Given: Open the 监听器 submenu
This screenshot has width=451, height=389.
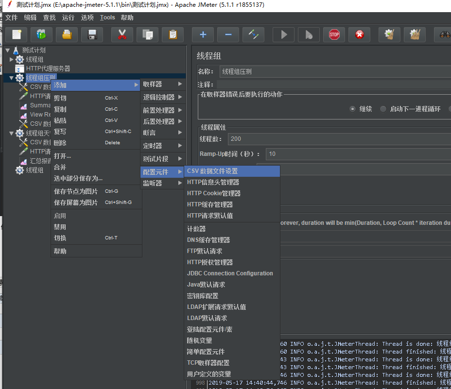Looking at the screenshot, I should click(x=162, y=183).
